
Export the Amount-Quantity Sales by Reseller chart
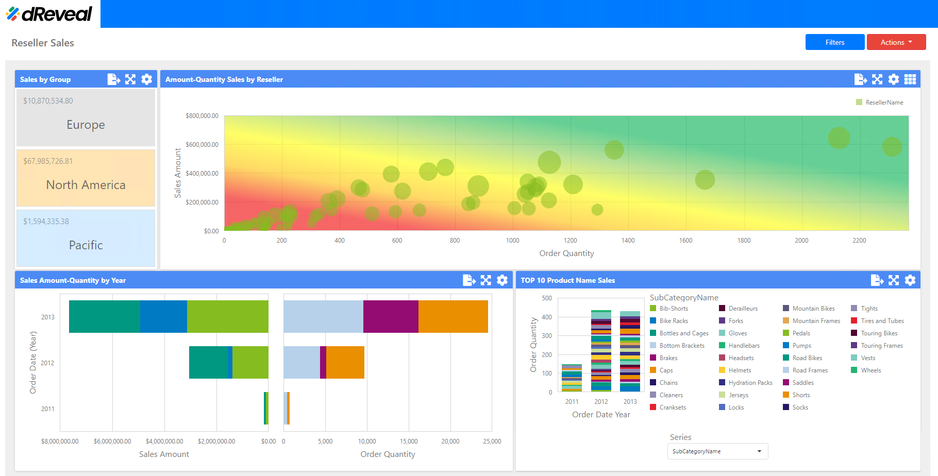click(861, 79)
